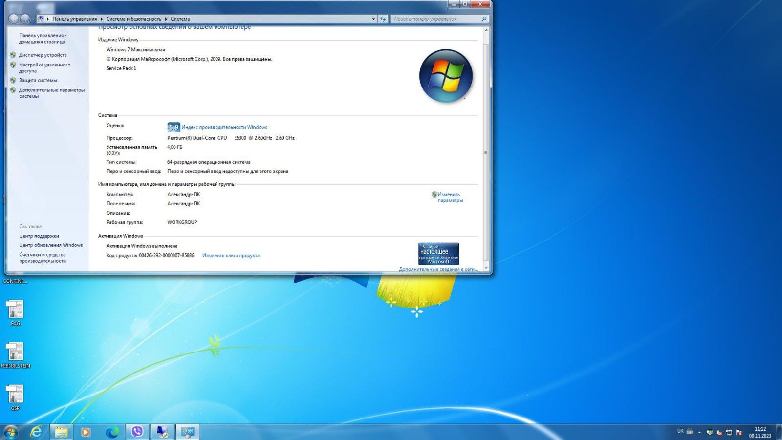Viewport: 782px width, 440px height.
Task: Click the address bar refresh button
Action: [383, 19]
